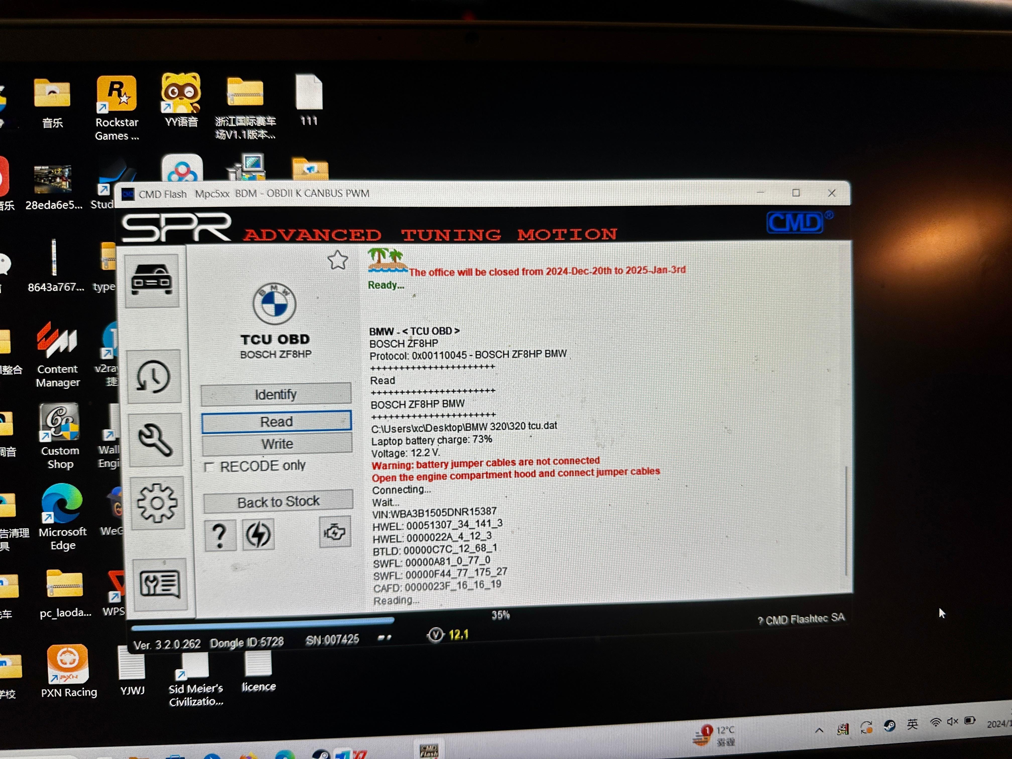Click the Dongle ID:5728 status text
Viewport: 1012px width, 759px height.
pyautogui.click(x=246, y=642)
